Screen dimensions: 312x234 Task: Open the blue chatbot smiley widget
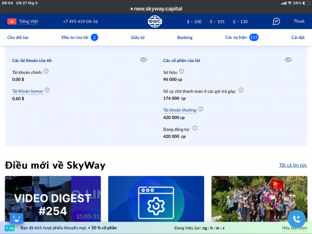coord(16,218)
